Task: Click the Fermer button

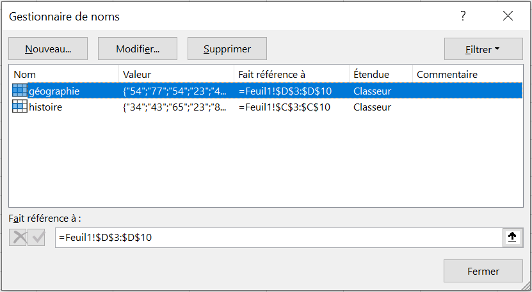Action: point(483,271)
